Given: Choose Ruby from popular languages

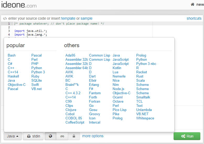Looking at the screenshot, I should [x=35, y=76].
